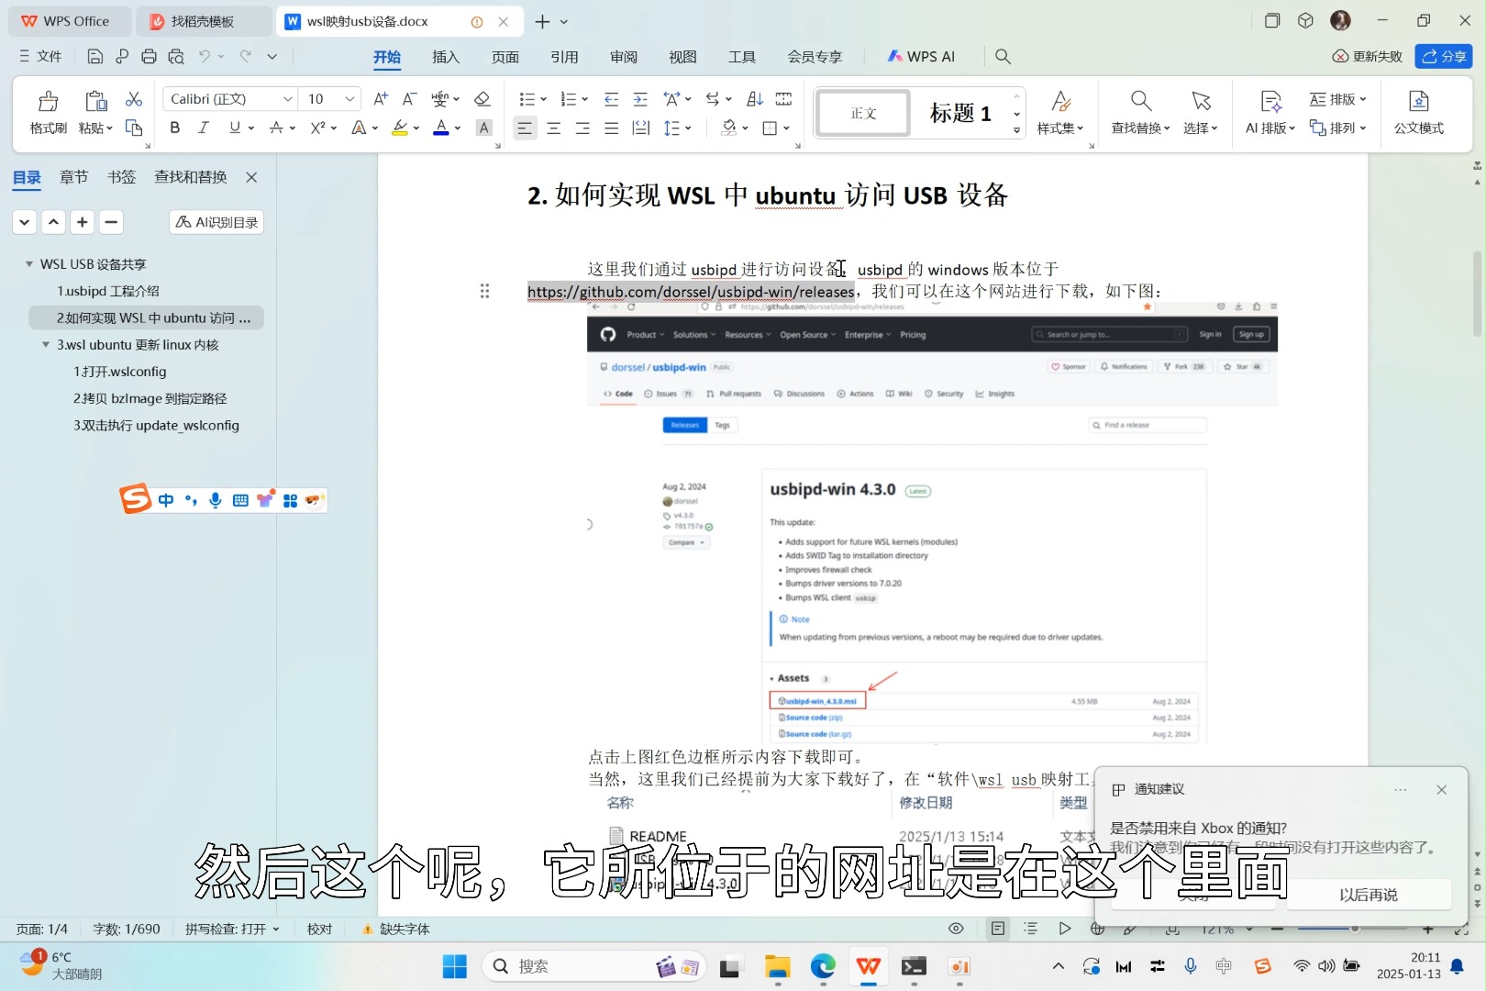Click the Save document icon
Viewport: 1486px width, 991px height.
coord(94,57)
